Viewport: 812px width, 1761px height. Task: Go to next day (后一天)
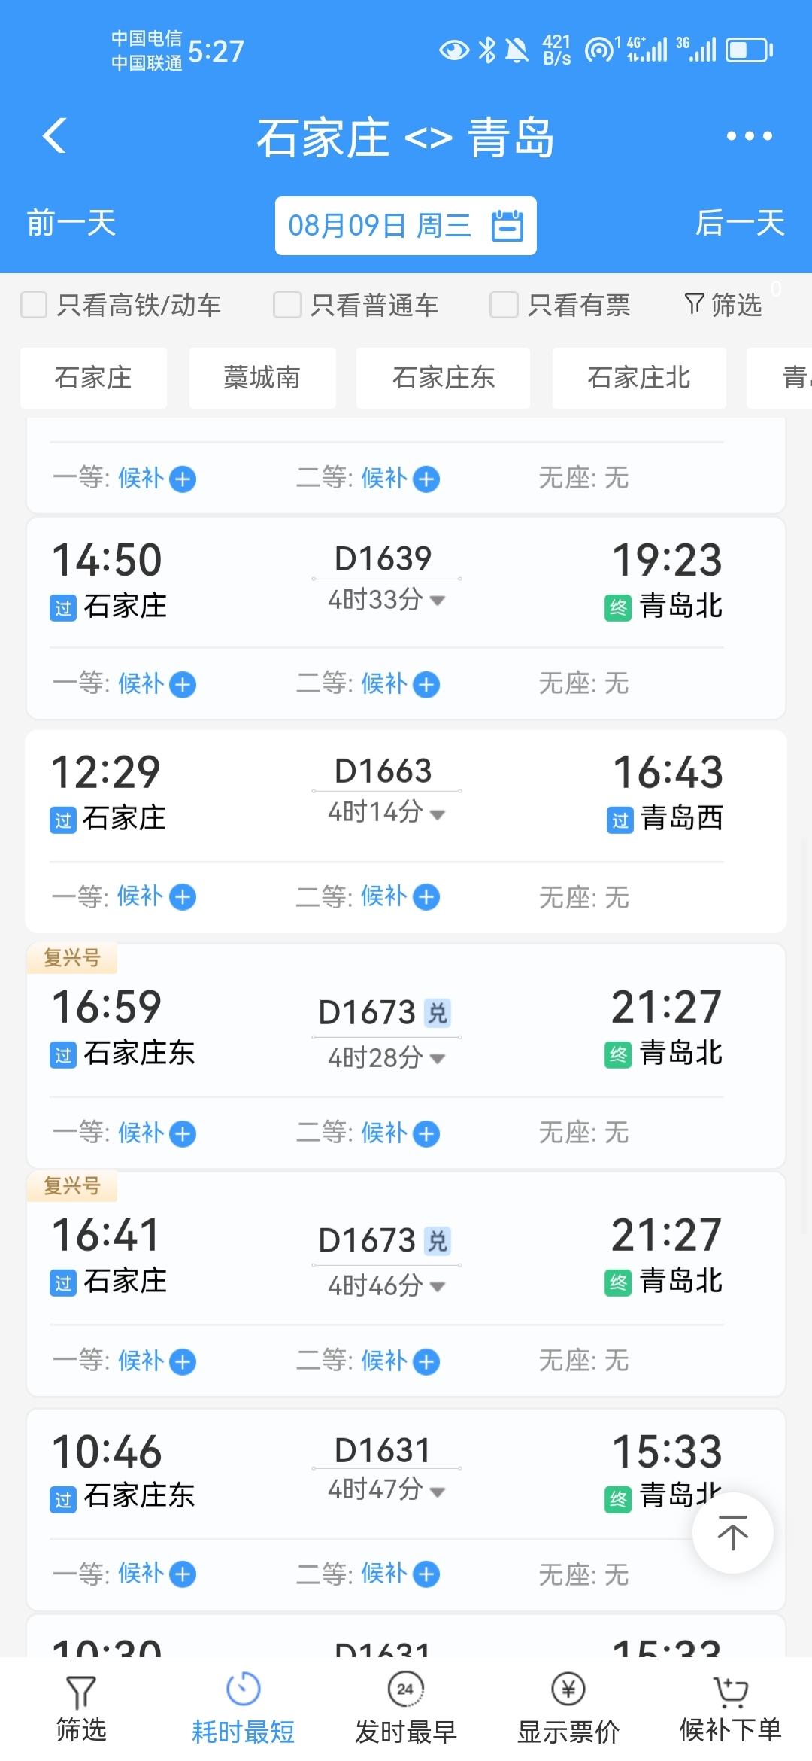click(740, 224)
